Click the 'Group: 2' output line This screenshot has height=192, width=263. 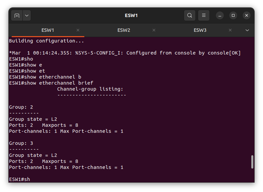tap(21, 107)
